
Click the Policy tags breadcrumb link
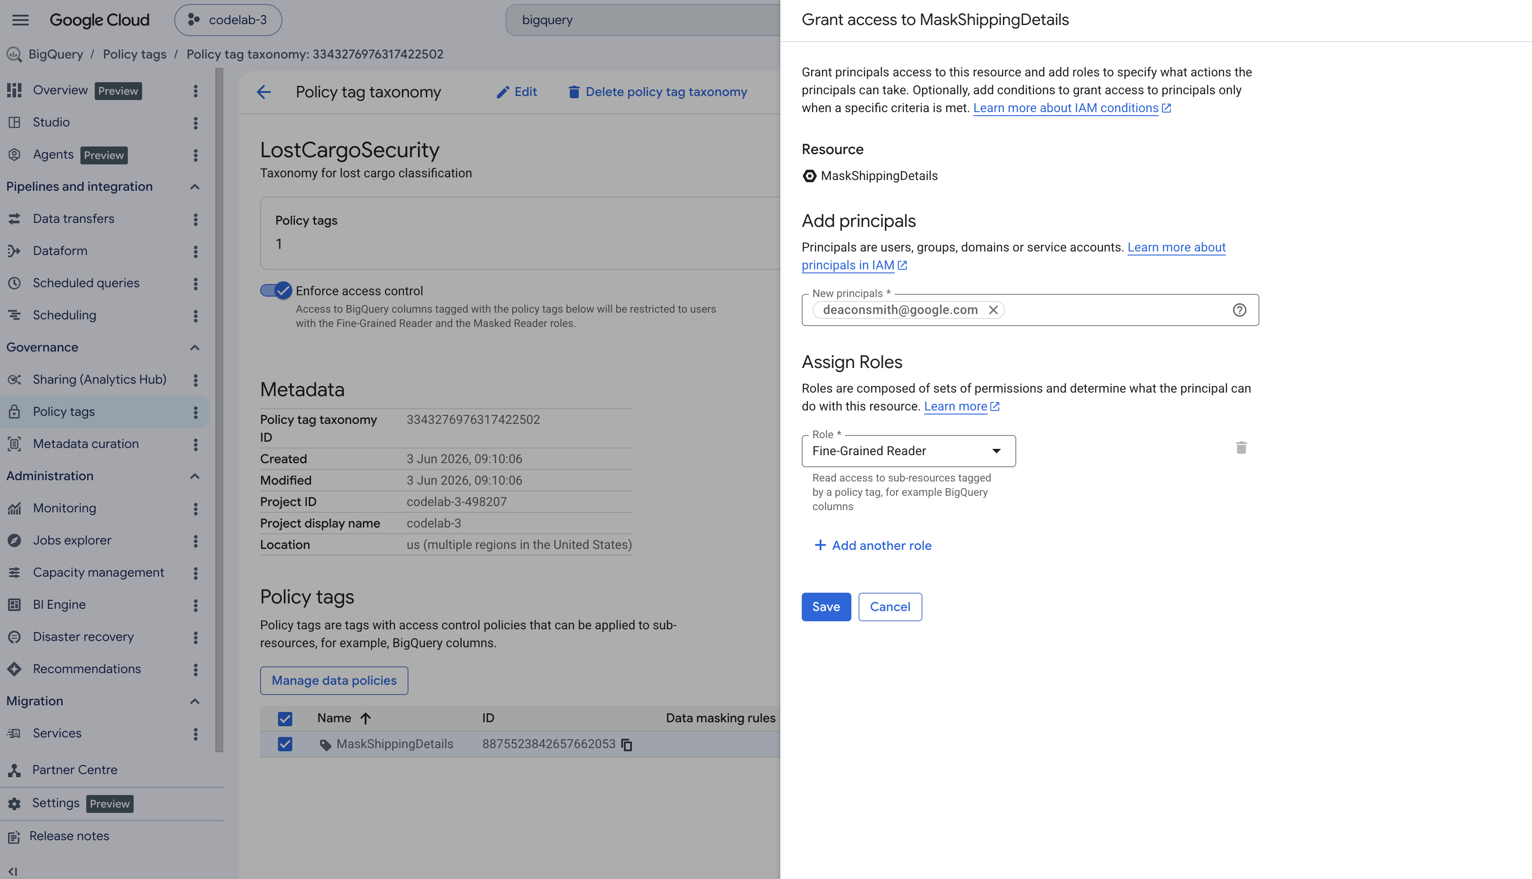pos(135,54)
